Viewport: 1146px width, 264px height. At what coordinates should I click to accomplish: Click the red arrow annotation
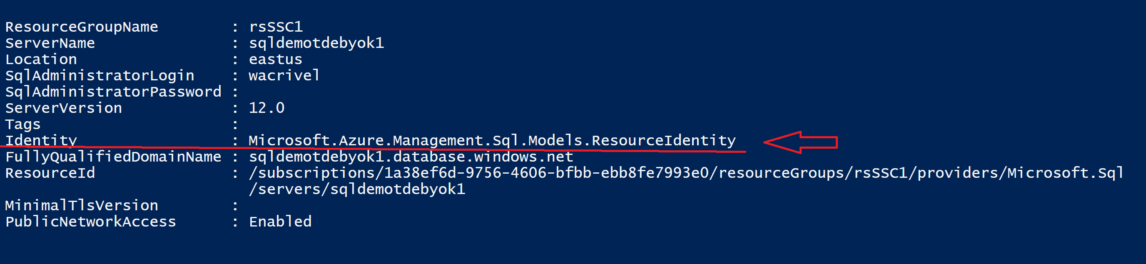click(x=800, y=142)
